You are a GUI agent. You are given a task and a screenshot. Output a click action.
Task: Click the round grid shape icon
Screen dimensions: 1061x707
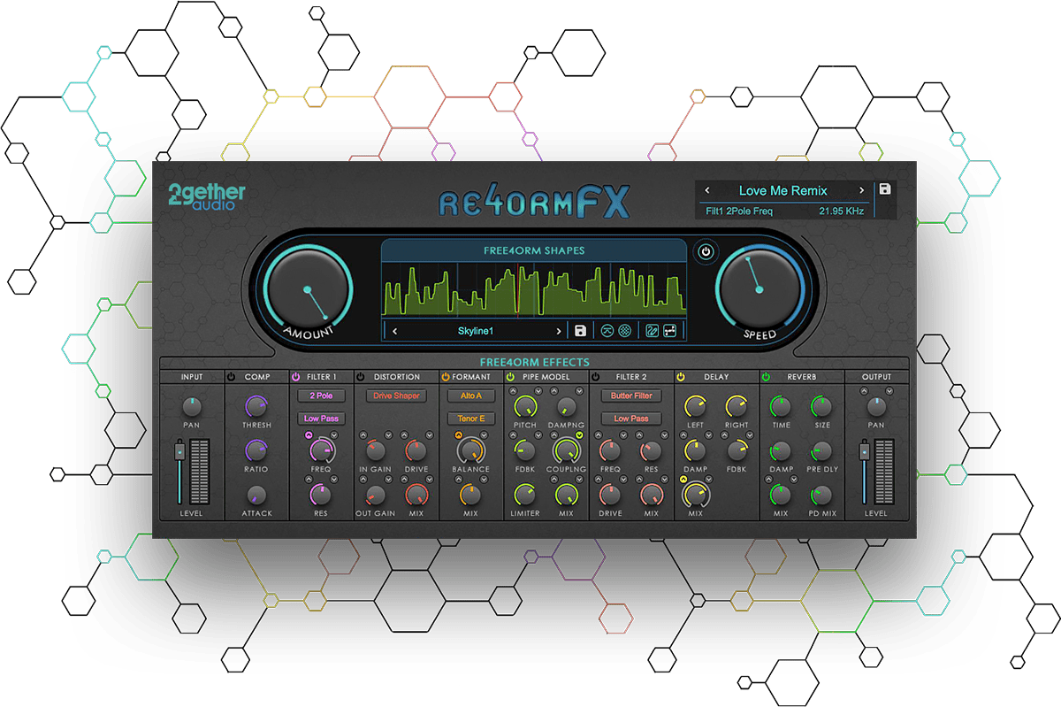click(624, 331)
